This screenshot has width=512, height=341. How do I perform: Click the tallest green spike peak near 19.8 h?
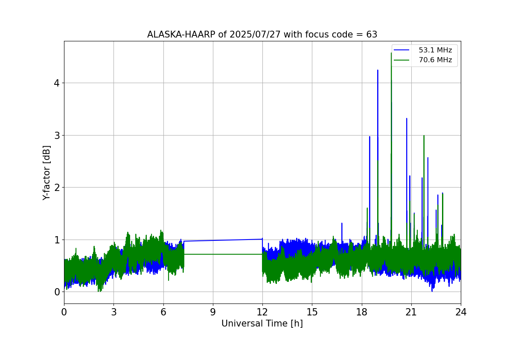[x=391, y=53]
